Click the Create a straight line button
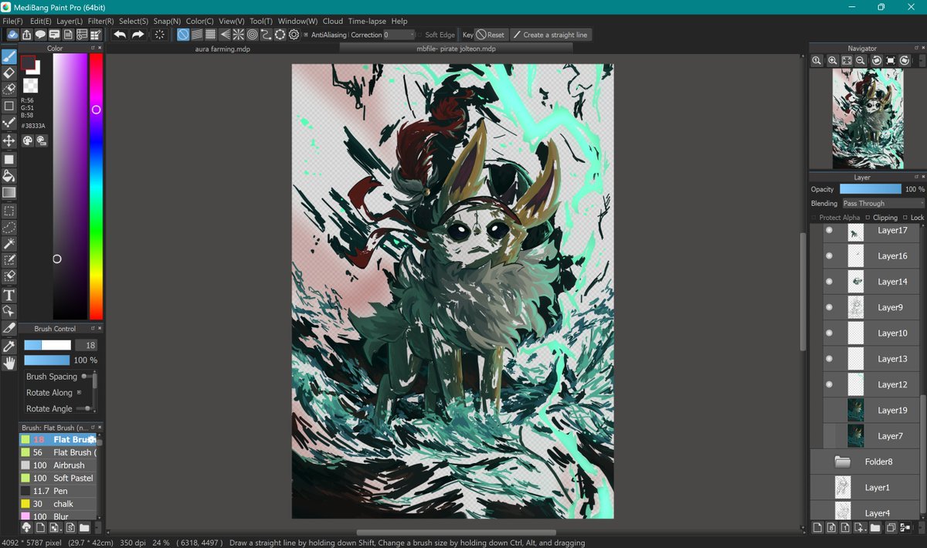This screenshot has width=927, height=548. tap(550, 35)
